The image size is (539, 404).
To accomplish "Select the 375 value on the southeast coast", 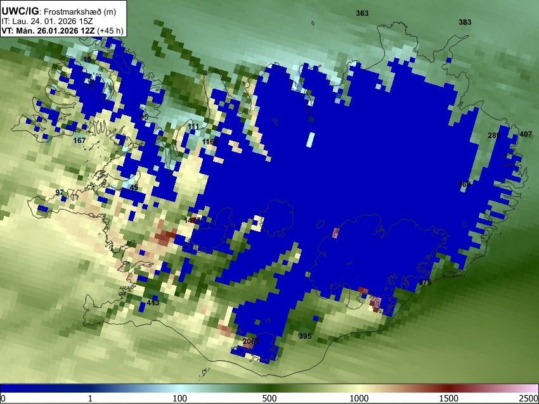I will point(425,283).
